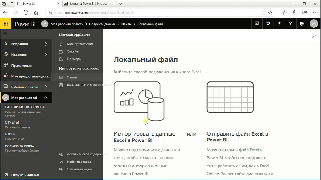Screen dimensions: 321x180
Task: Close the Power BI browser tab
Action: (58, 4)
